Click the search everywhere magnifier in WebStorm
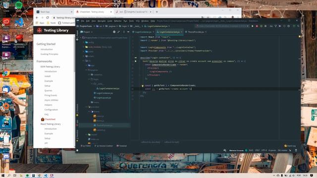The image size is (317, 178). (x=298, y=26)
